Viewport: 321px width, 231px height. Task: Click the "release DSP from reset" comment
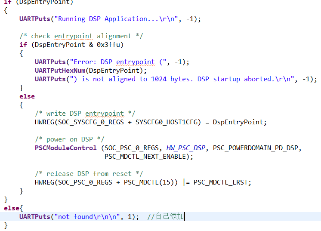tap(89, 174)
